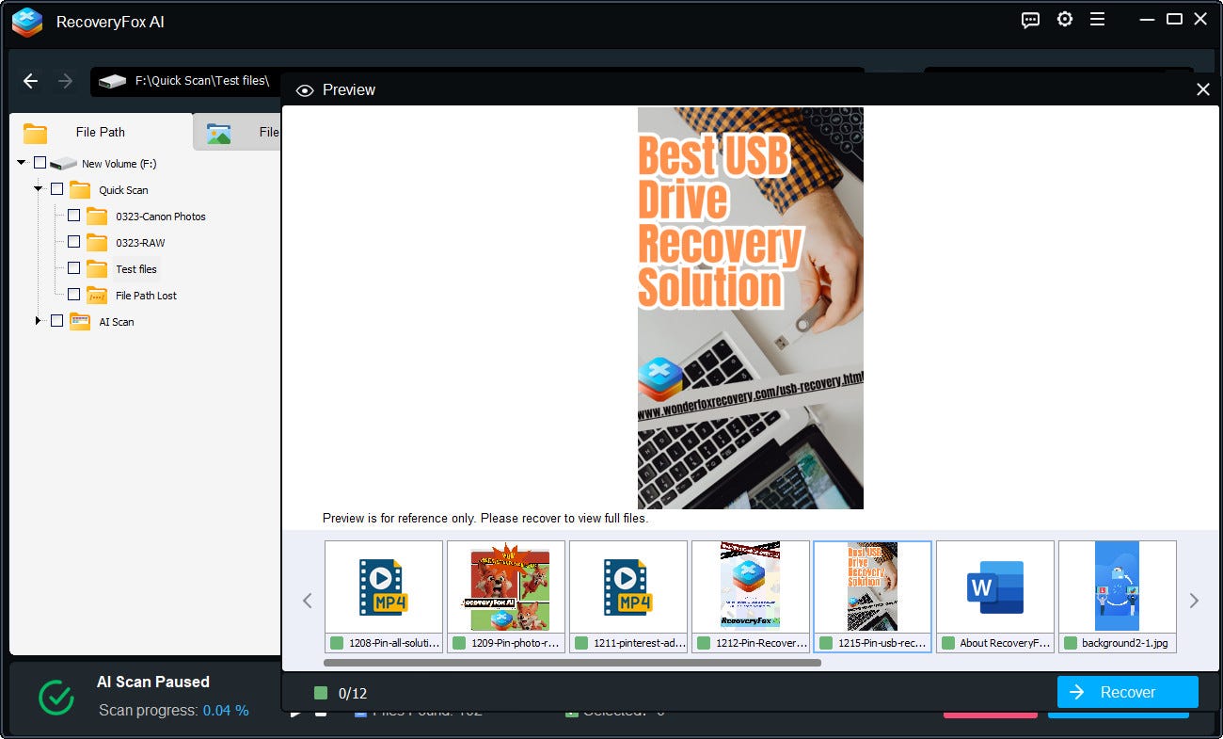The width and height of the screenshot is (1223, 739).
Task: Open the feedback chat icon in title bar
Action: pyautogui.click(x=1030, y=20)
